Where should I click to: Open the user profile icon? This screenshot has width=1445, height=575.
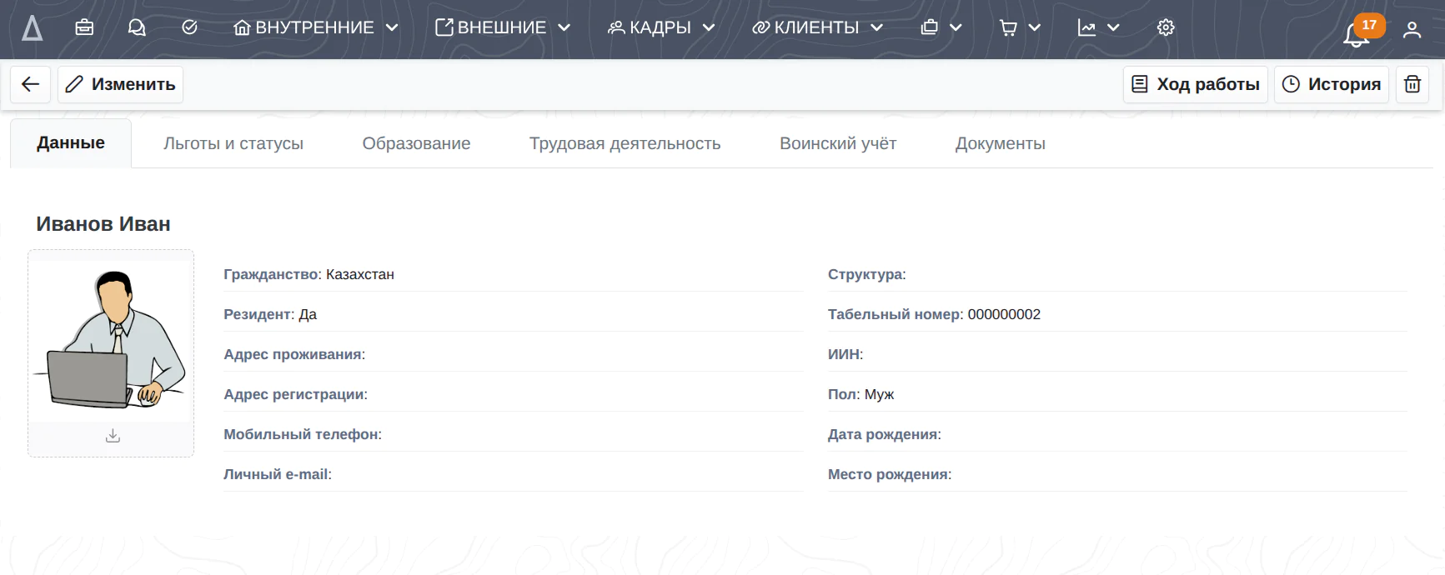click(1412, 30)
